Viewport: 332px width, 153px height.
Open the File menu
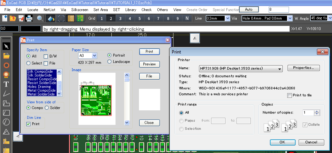point(7,10)
